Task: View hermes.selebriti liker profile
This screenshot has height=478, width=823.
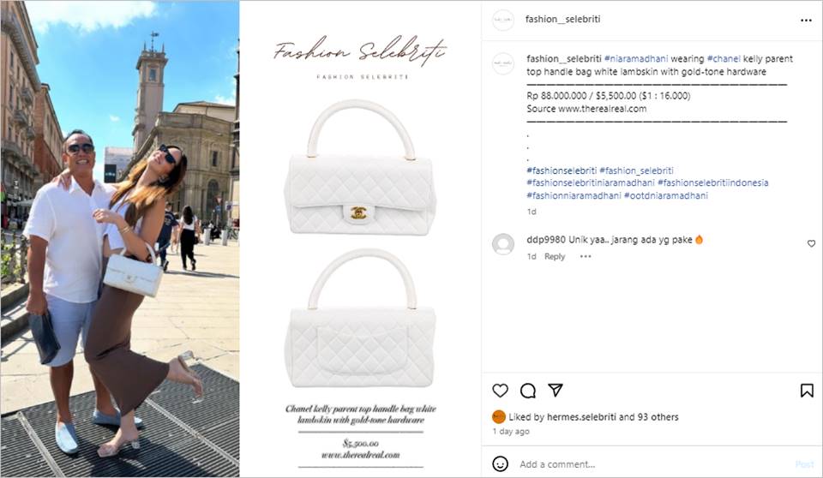Action: tap(581, 417)
